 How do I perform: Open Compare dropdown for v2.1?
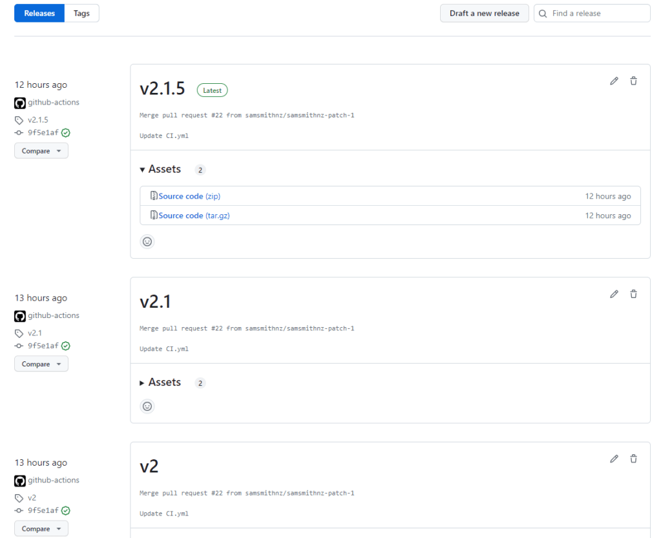point(41,364)
